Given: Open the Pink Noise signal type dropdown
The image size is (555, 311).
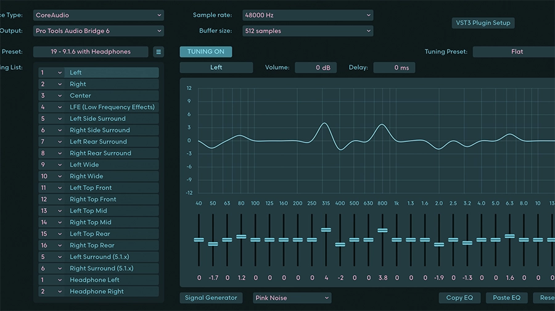Looking at the screenshot, I should pyautogui.click(x=292, y=297).
